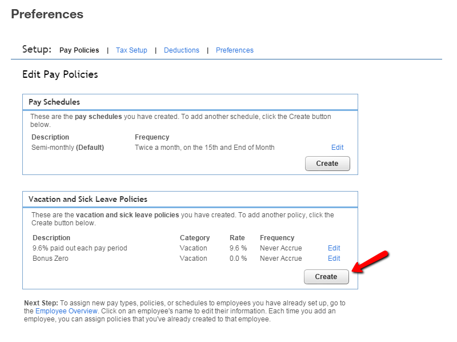
Task: Click the Pay Schedules panel header
Action: [x=54, y=102]
